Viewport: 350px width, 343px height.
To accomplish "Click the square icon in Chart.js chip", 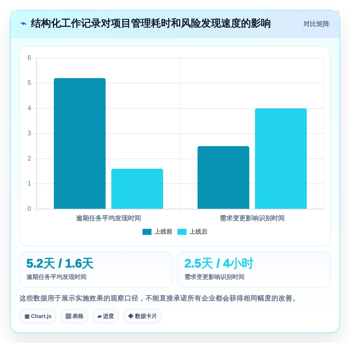I will click(27, 316).
